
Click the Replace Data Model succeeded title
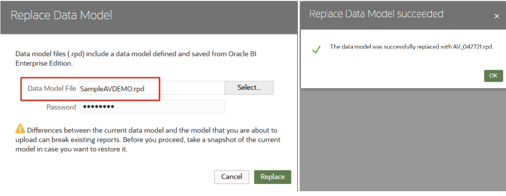[x=376, y=14]
